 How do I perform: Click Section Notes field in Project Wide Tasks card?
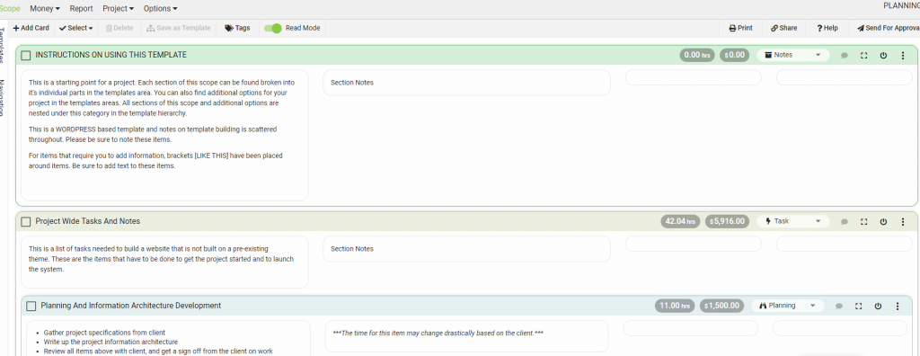[466, 249]
